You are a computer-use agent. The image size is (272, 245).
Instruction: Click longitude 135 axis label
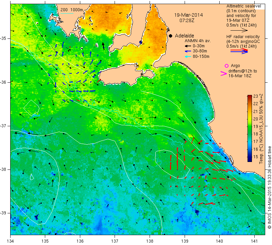(45, 241)
